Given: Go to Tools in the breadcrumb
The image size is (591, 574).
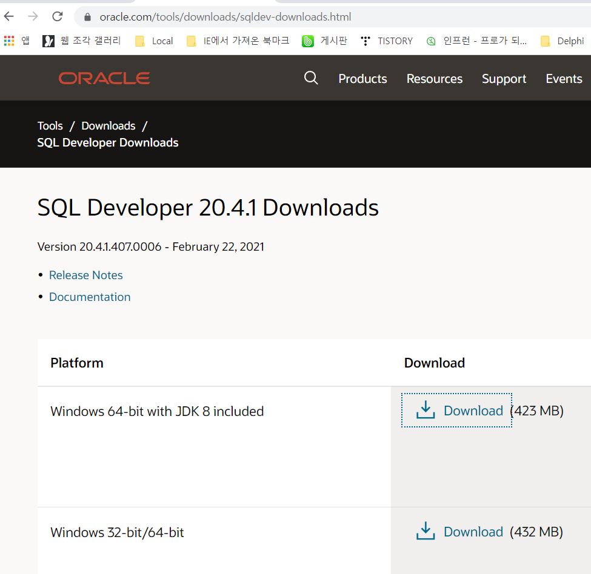Looking at the screenshot, I should point(50,126).
